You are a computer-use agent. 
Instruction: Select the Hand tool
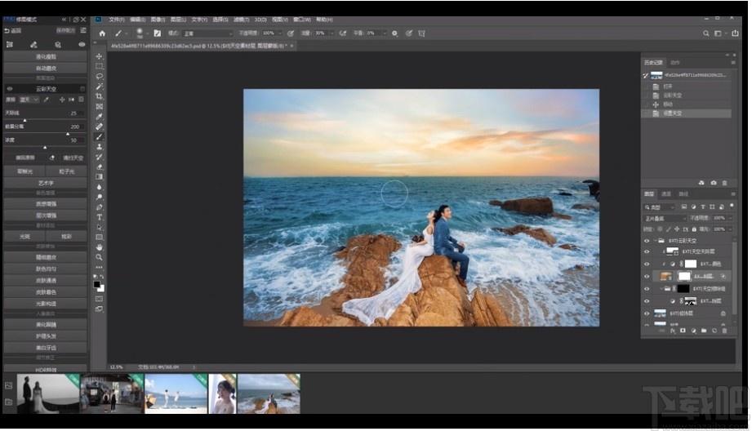(100, 247)
